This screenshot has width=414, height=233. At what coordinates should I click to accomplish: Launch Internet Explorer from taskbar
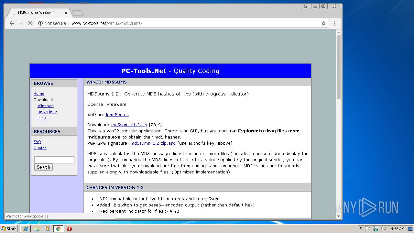click(x=26, y=228)
